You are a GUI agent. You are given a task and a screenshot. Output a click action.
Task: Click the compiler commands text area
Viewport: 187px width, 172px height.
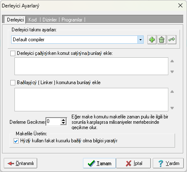click(91, 66)
